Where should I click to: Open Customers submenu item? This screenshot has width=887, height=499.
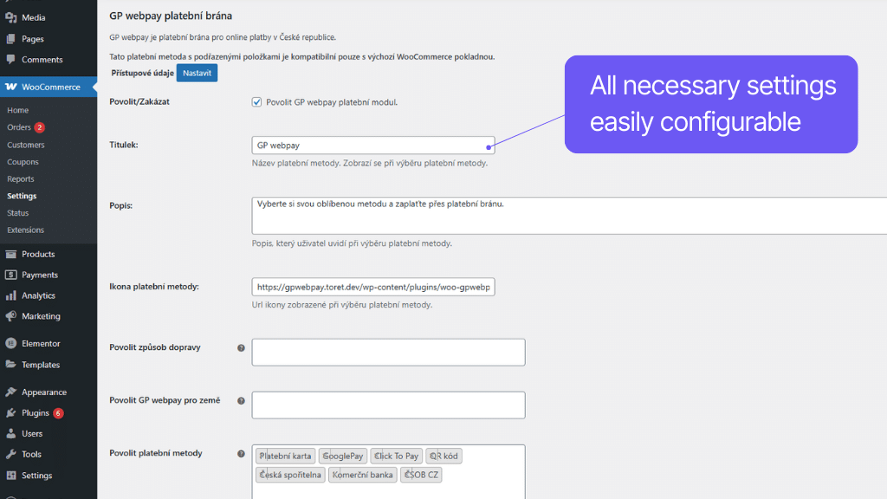click(25, 145)
